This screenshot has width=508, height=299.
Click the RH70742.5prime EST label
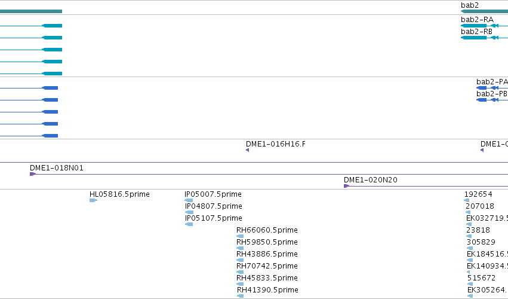(x=267, y=266)
